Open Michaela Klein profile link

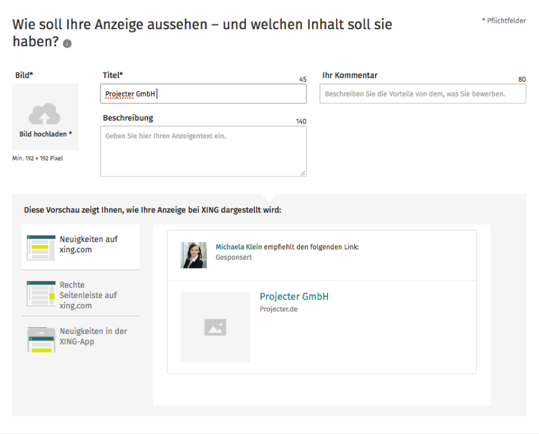pos(238,247)
